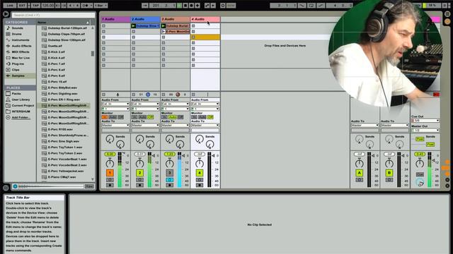Open track 4 Audio To Master dropdown
This screenshot has height=254, width=453.
coord(205,126)
